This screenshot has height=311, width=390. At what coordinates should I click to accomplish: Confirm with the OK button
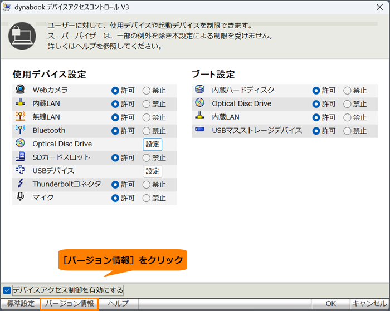tap(330, 304)
